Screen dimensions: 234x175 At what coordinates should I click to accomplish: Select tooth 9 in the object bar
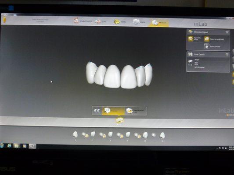point(128,134)
